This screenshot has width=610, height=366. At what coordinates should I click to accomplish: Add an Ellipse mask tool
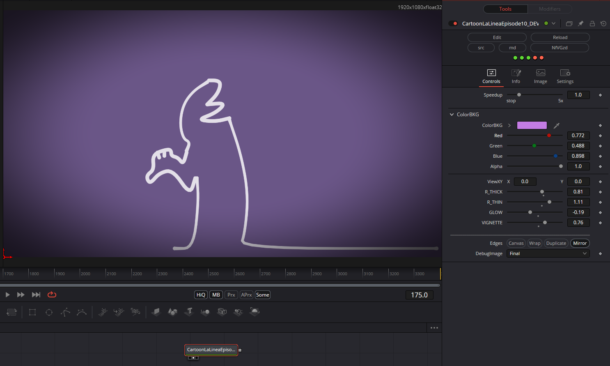click(49, 312)
